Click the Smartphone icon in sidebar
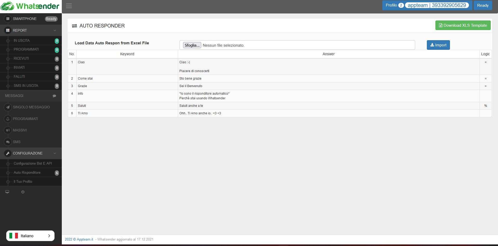The image size is (498, 246). pyautogui.click(x=8, y=19)
